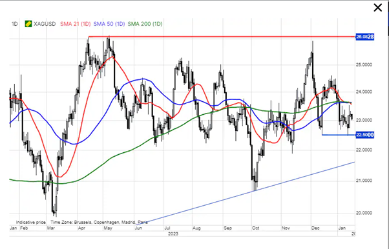Click the XAGUSD symbol label
Screen dimensions: 389x249
(x=45, y=24)
